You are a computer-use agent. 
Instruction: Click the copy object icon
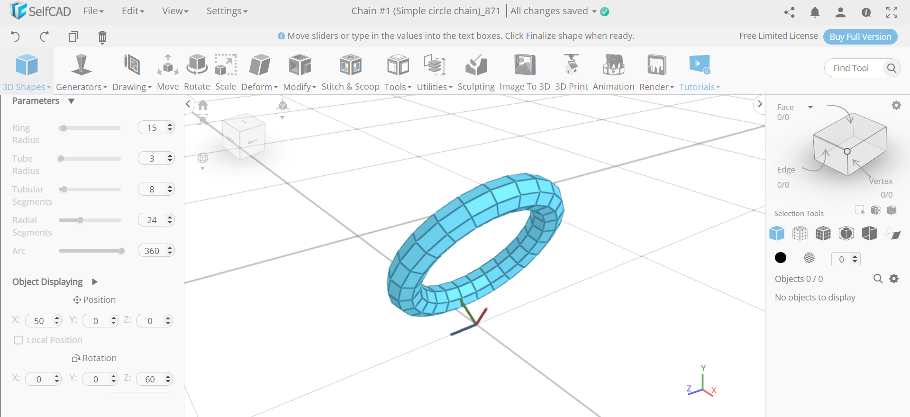[x=73, y=36]
